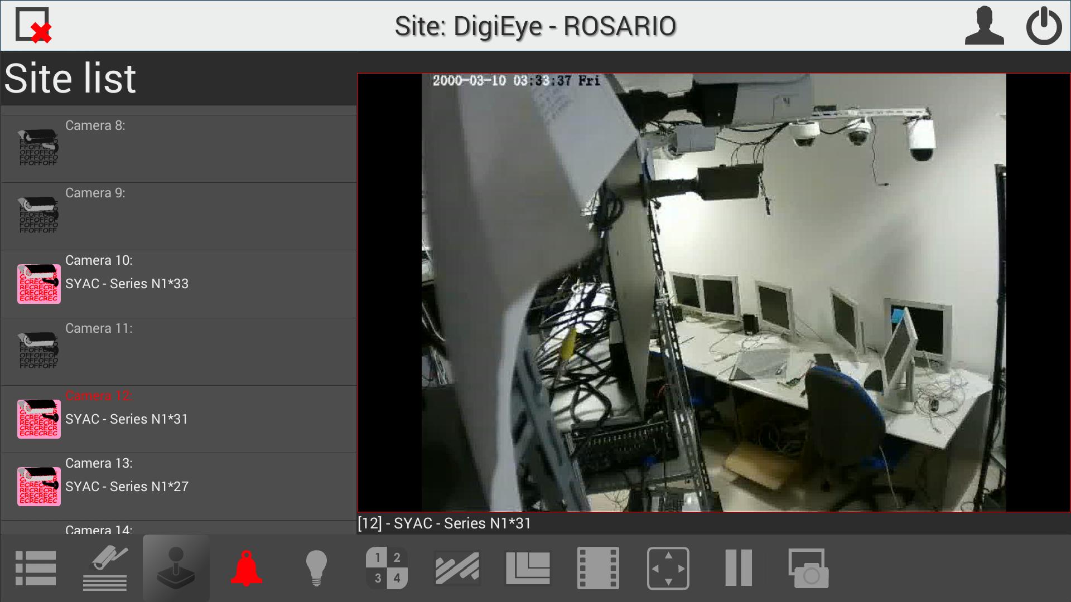Open the user account profile icon
The image size is (1071, 602).
click(985, 26)
